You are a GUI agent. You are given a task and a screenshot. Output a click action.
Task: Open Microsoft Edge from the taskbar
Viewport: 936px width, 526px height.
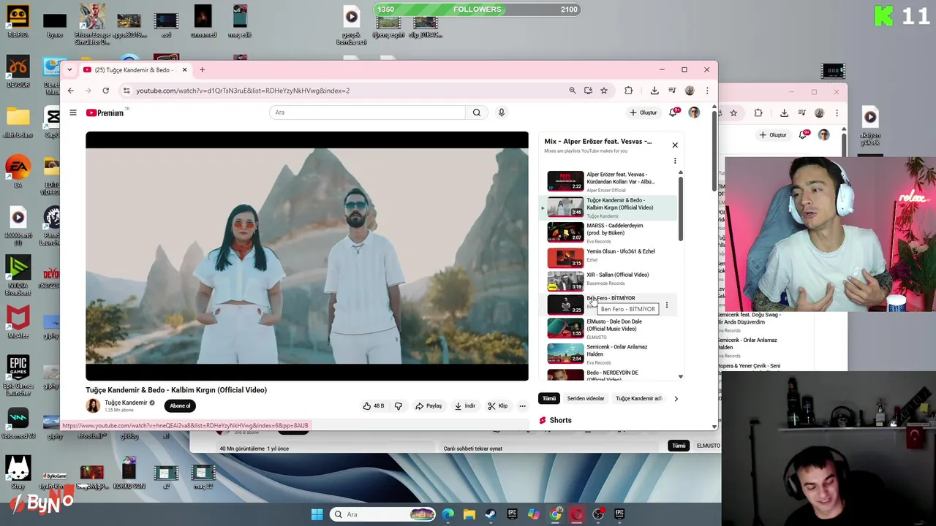tap(448, 514)
